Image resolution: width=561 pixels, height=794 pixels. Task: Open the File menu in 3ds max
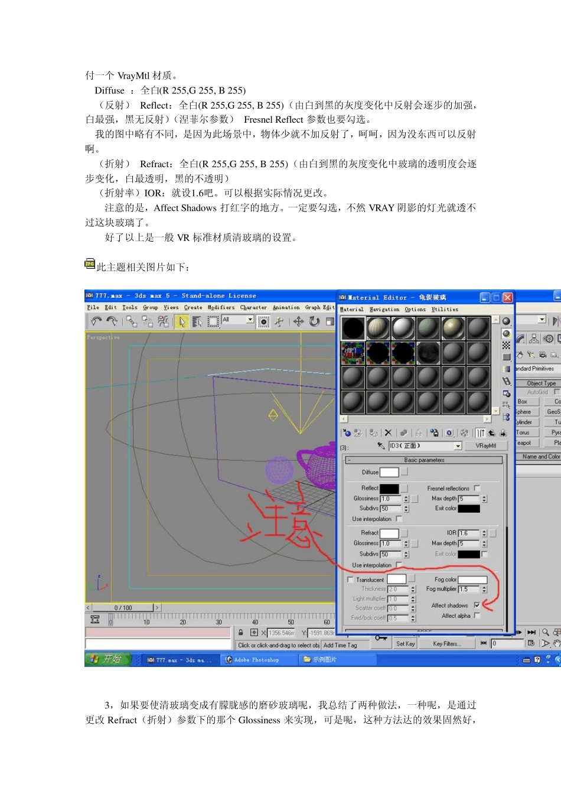pos(93,308)
